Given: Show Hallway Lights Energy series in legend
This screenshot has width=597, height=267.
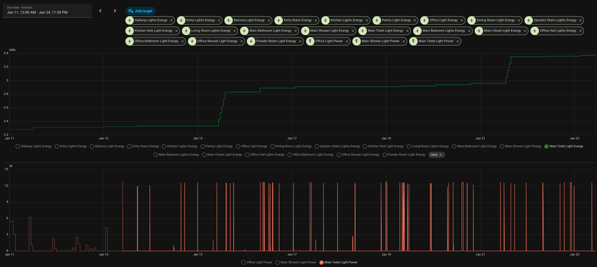Looking at the screenshot, I should [x=34, y=146].
